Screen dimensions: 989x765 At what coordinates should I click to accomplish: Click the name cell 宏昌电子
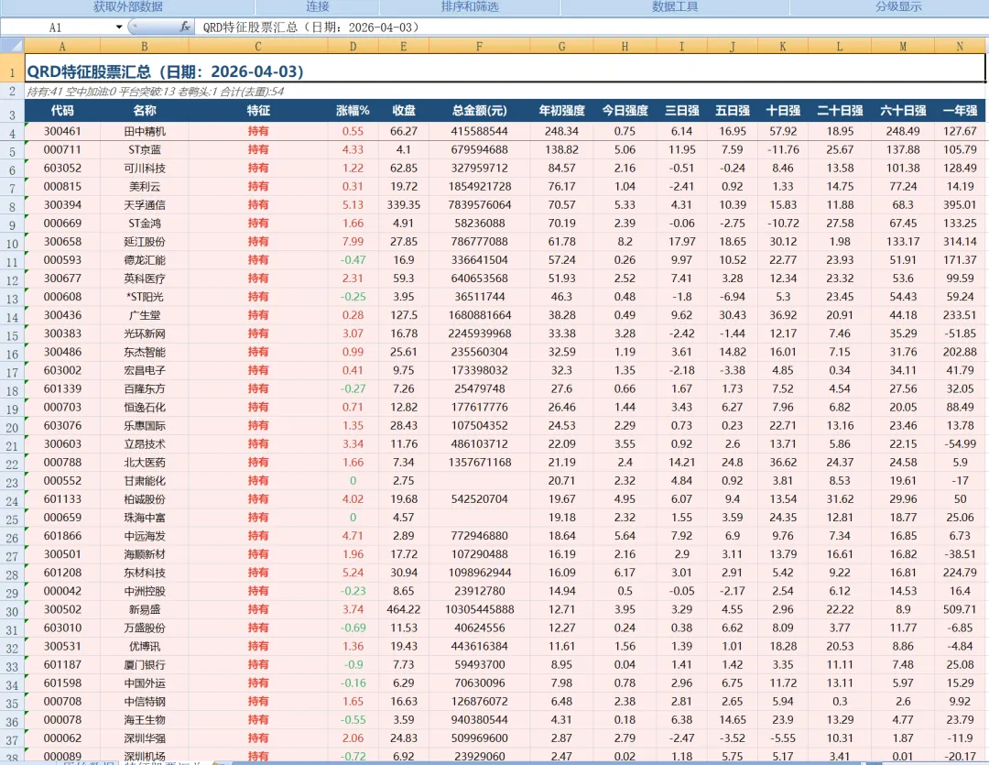pos(145,370)
